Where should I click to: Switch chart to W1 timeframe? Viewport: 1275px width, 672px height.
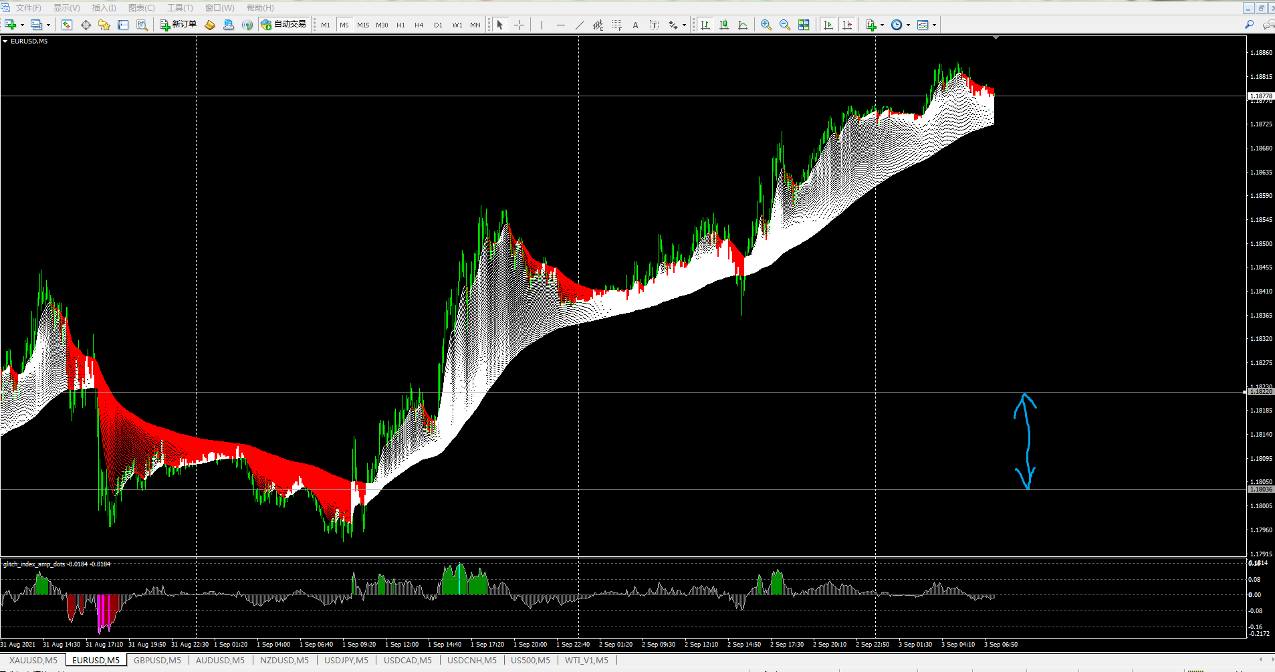pos(457,25)
